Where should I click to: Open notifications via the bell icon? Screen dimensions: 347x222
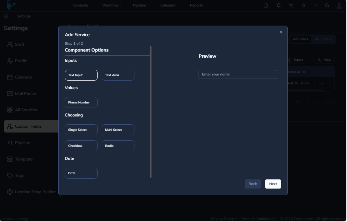coord(278,5)
